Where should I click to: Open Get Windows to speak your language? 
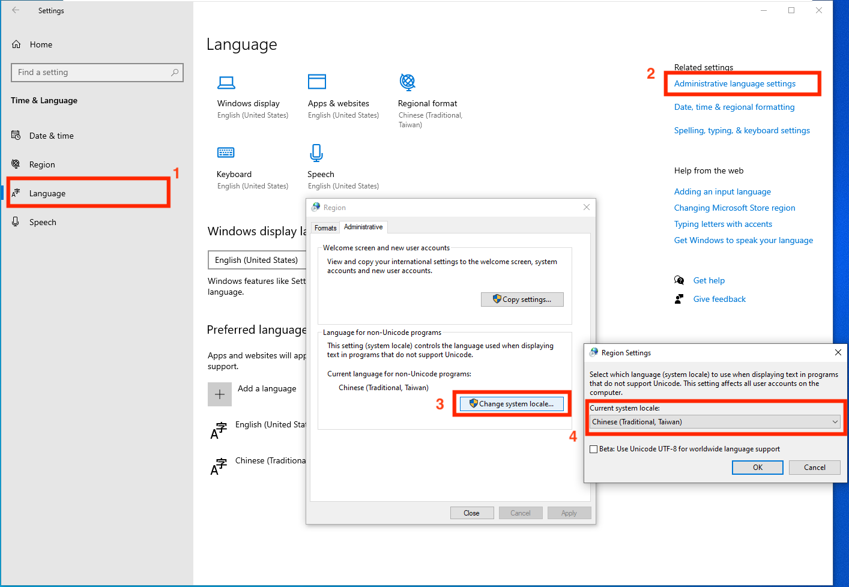pos(743,240)
